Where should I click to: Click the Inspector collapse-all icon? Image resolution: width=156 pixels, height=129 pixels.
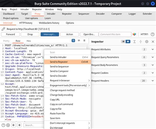pos(141,41)
